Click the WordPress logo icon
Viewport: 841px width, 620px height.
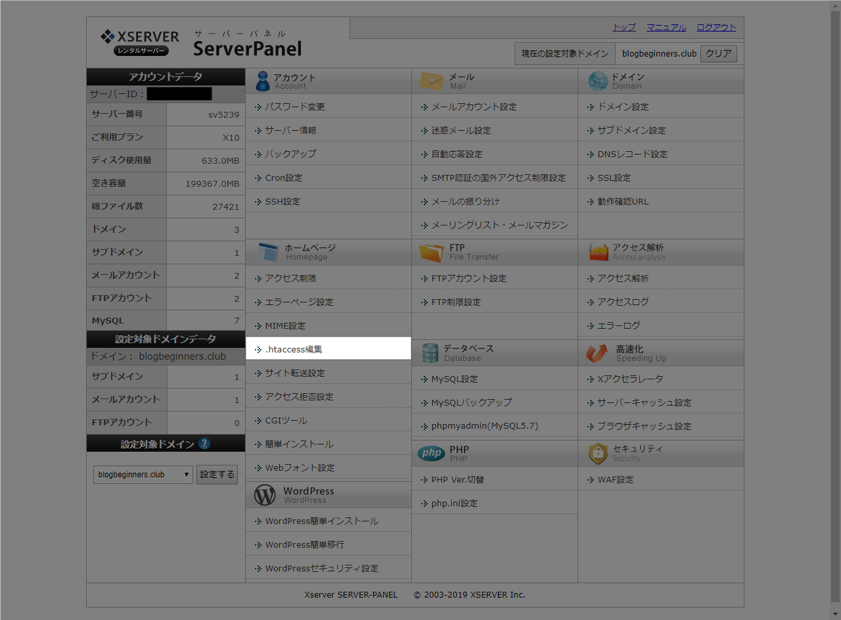pos(265,495)
